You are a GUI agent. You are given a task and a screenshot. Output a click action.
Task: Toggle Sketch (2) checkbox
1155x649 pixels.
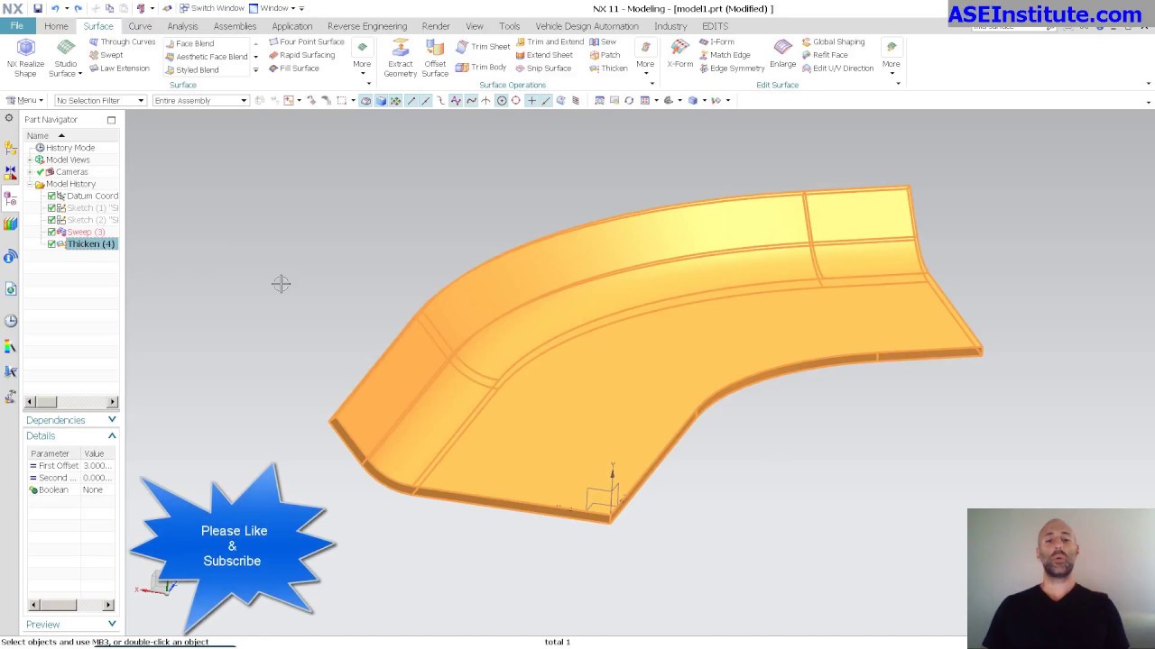51,220
